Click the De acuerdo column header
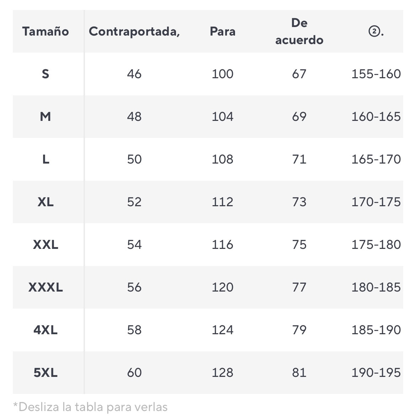416x416 pixels. tap(299, 31)
